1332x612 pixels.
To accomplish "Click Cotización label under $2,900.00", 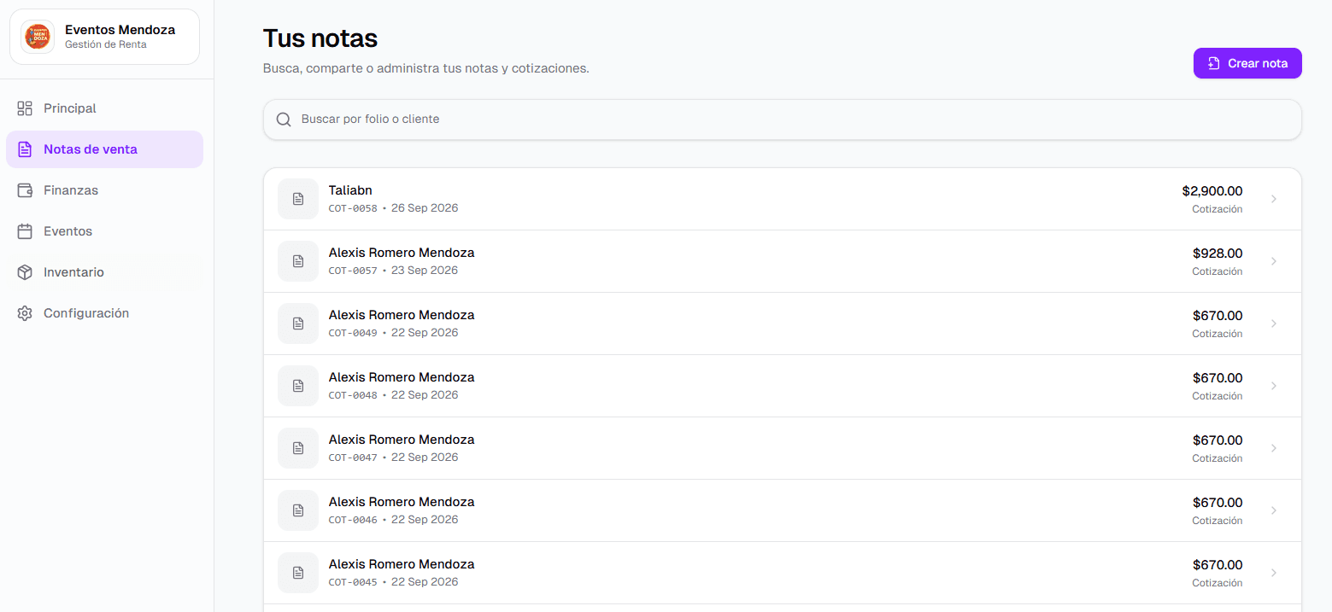I will [1218, 209].
